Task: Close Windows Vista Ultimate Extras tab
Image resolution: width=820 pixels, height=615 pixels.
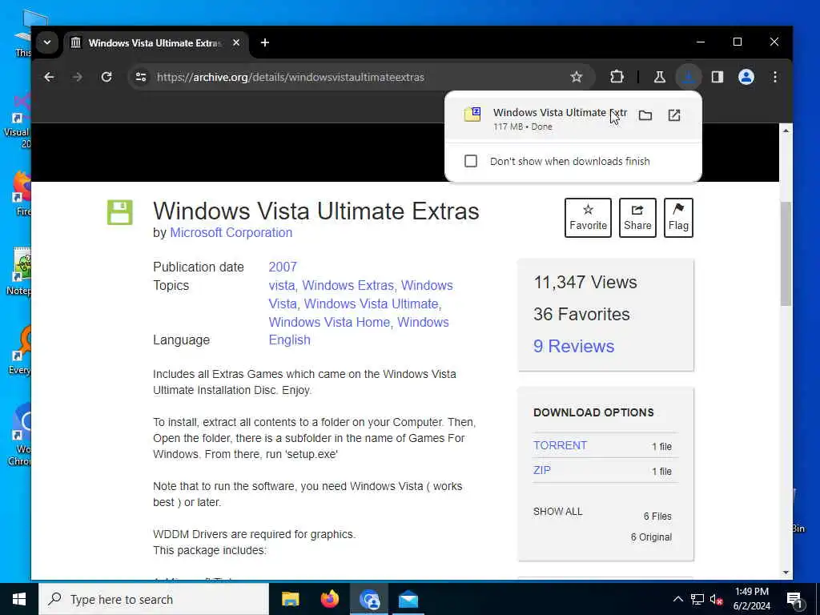Action: click(236, 42)
